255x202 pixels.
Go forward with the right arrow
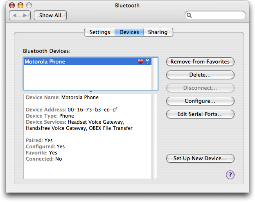coord(25,16)
